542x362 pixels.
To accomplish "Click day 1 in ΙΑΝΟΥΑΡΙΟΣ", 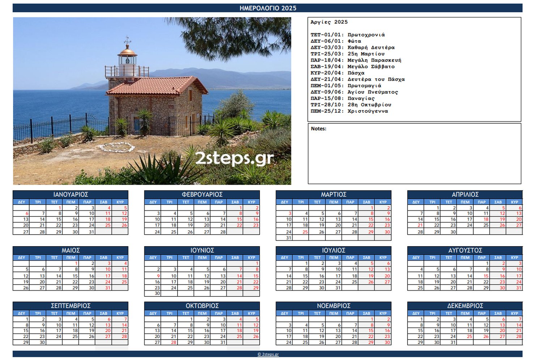I will click(54, 208).
